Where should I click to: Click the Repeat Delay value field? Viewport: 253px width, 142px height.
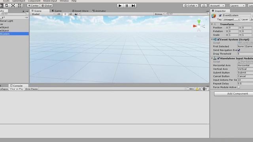(x=245, y=84)
